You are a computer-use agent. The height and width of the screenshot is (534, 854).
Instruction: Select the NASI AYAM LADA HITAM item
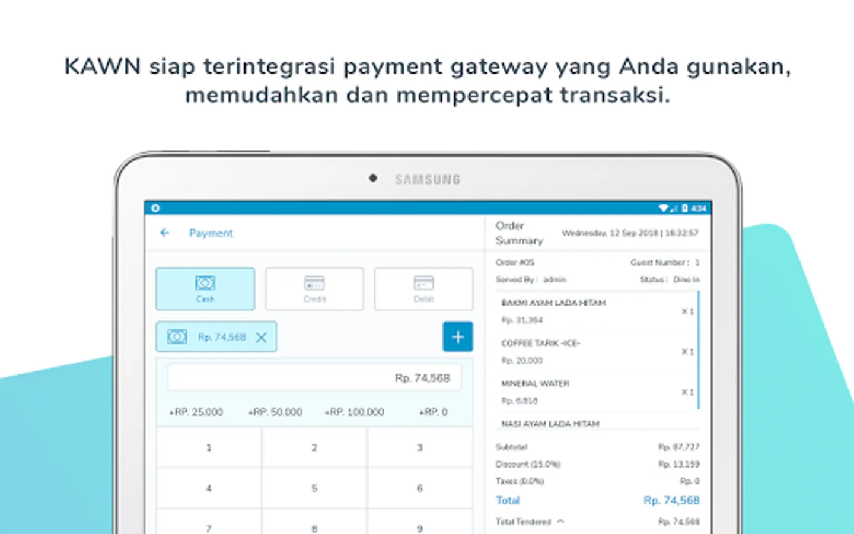550,424
